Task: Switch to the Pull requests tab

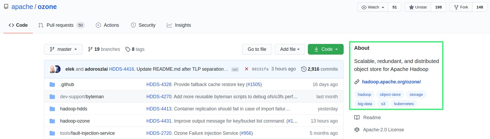Action: point(60,25)
